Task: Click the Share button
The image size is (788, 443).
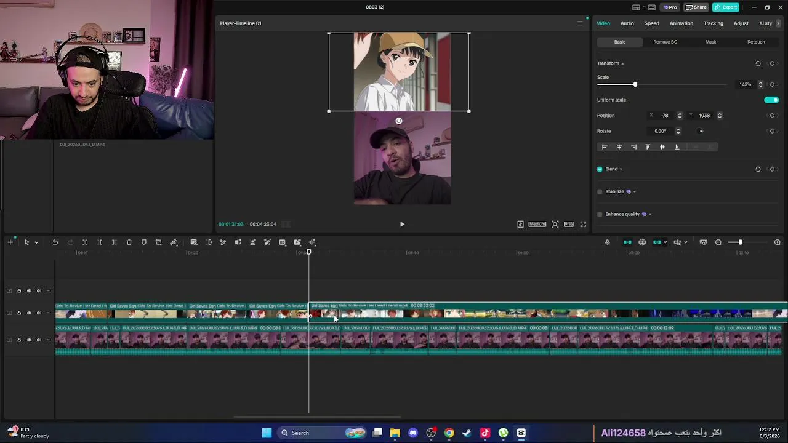Action: [696, 7]
